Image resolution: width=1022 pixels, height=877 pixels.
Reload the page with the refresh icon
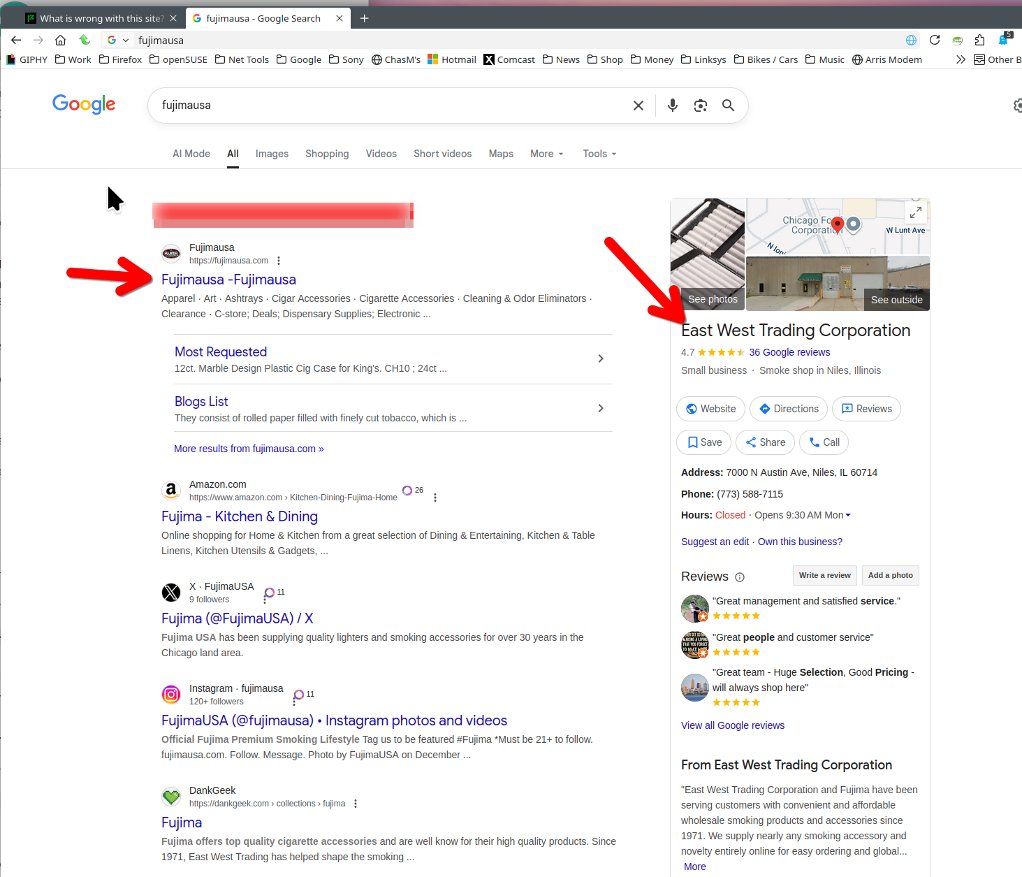click(x=935, y=40)
